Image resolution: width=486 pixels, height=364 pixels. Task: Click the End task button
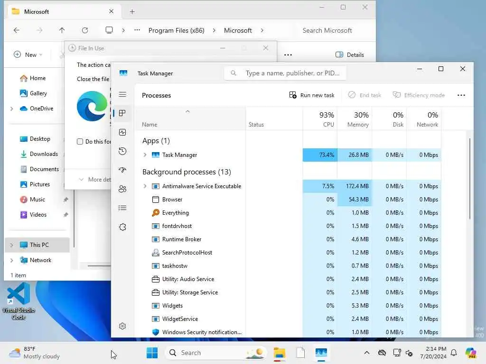coord(365,95)
